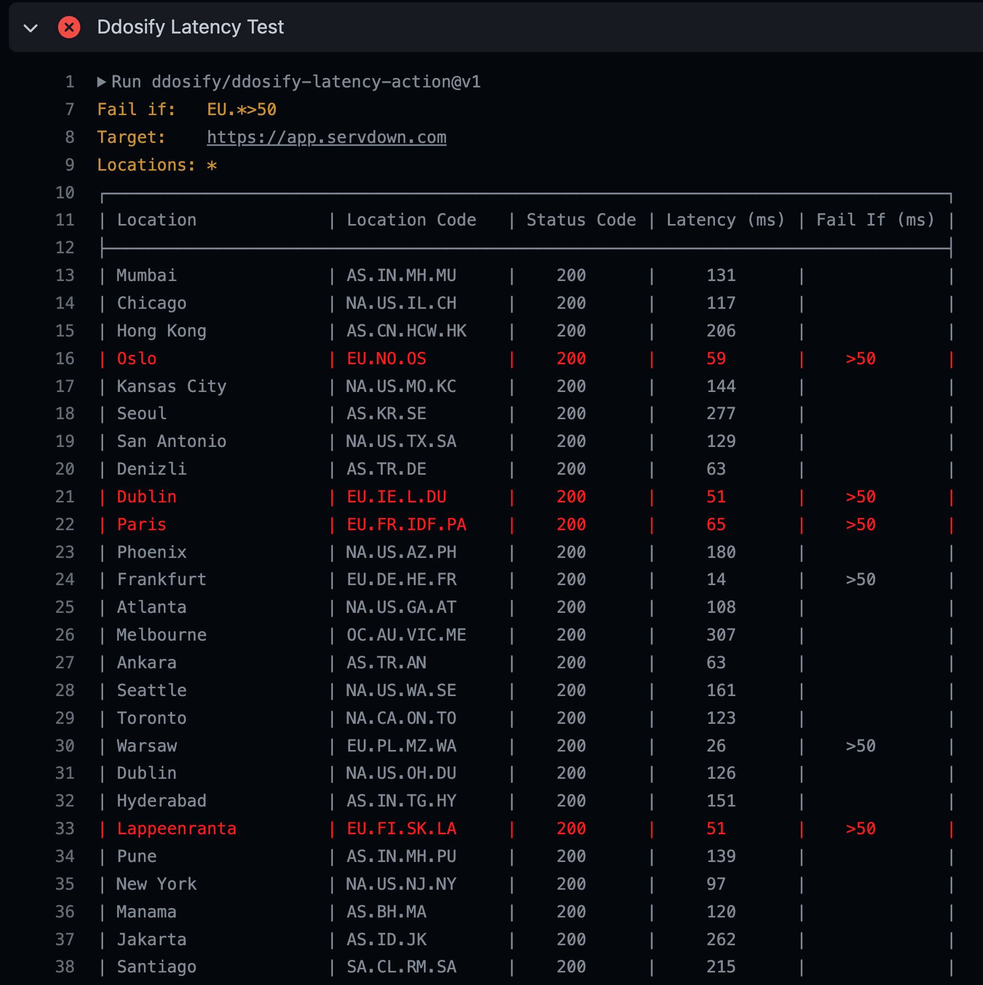Expand the Run ddosify/ddosify-latency-action@v1 group

coord(102,82)
